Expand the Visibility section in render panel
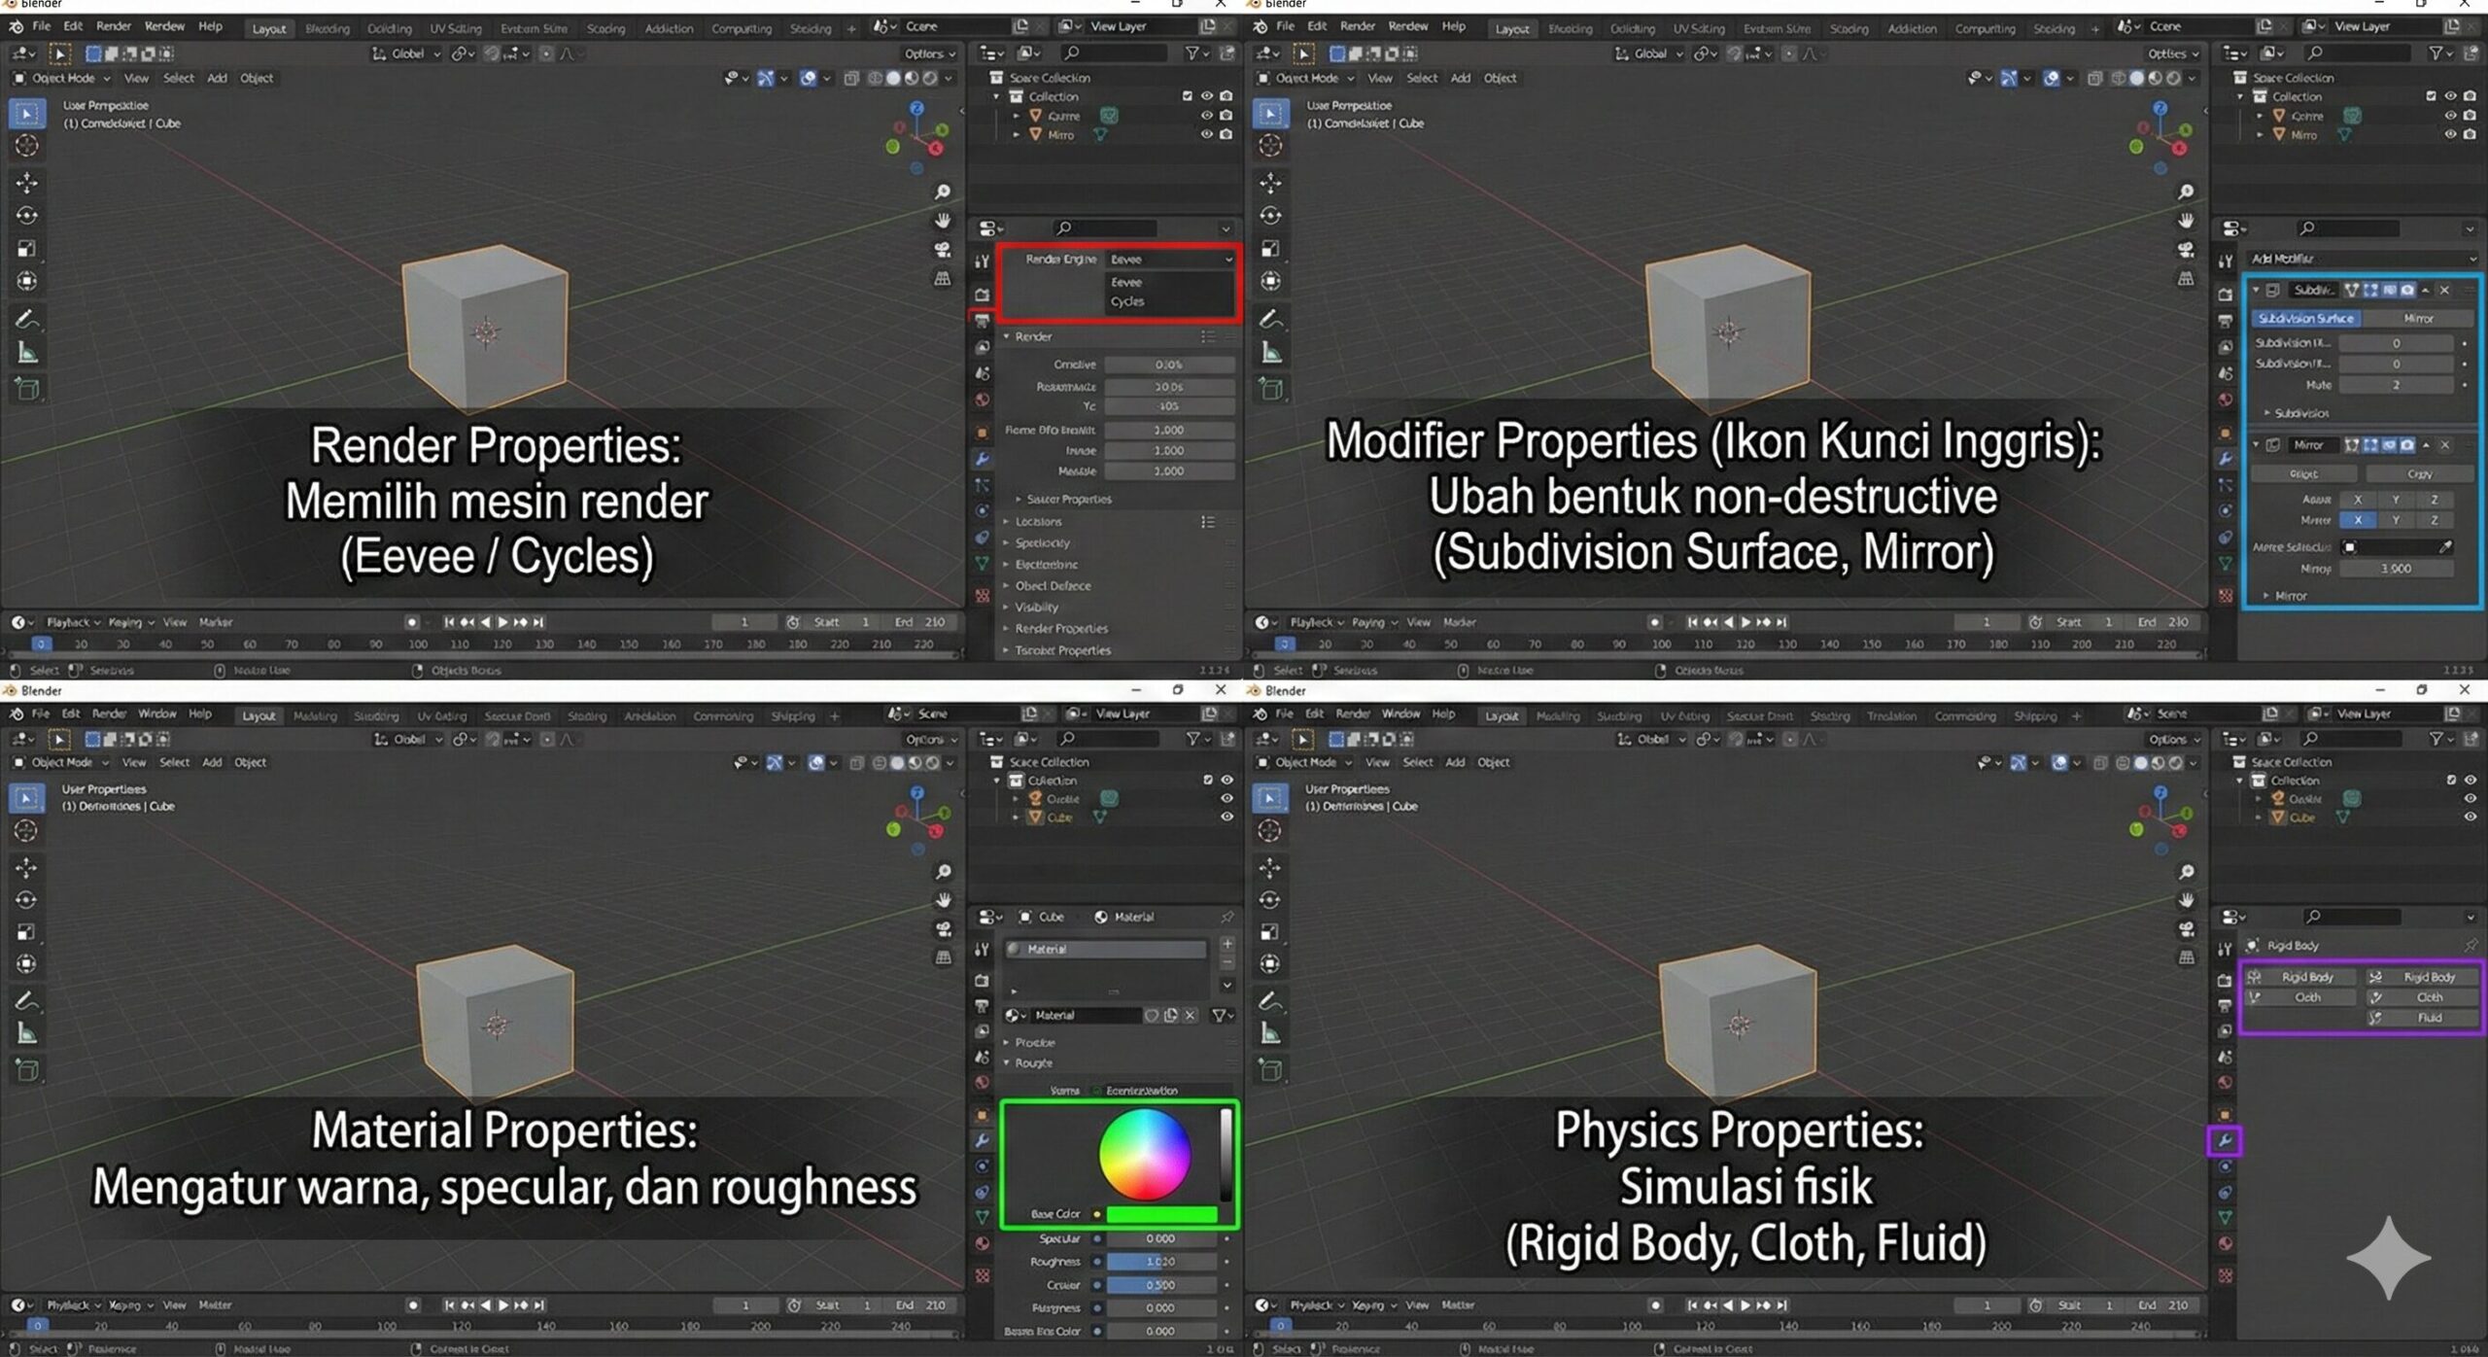Viewport: 2488px width, 1357px height. [x=1036, y=607]
